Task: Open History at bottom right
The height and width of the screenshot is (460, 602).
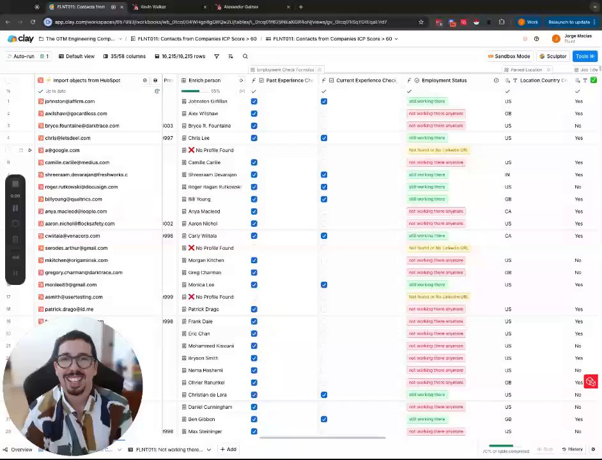Action: tap(572, 449)
